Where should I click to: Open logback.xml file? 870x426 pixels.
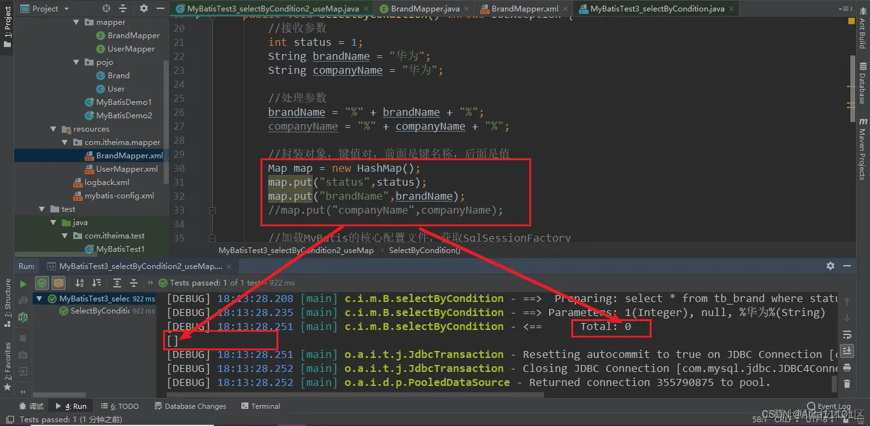point(101,182)
